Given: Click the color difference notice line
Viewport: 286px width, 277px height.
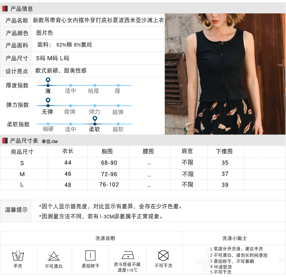Looking at the screenshot, I should (111, 206).
